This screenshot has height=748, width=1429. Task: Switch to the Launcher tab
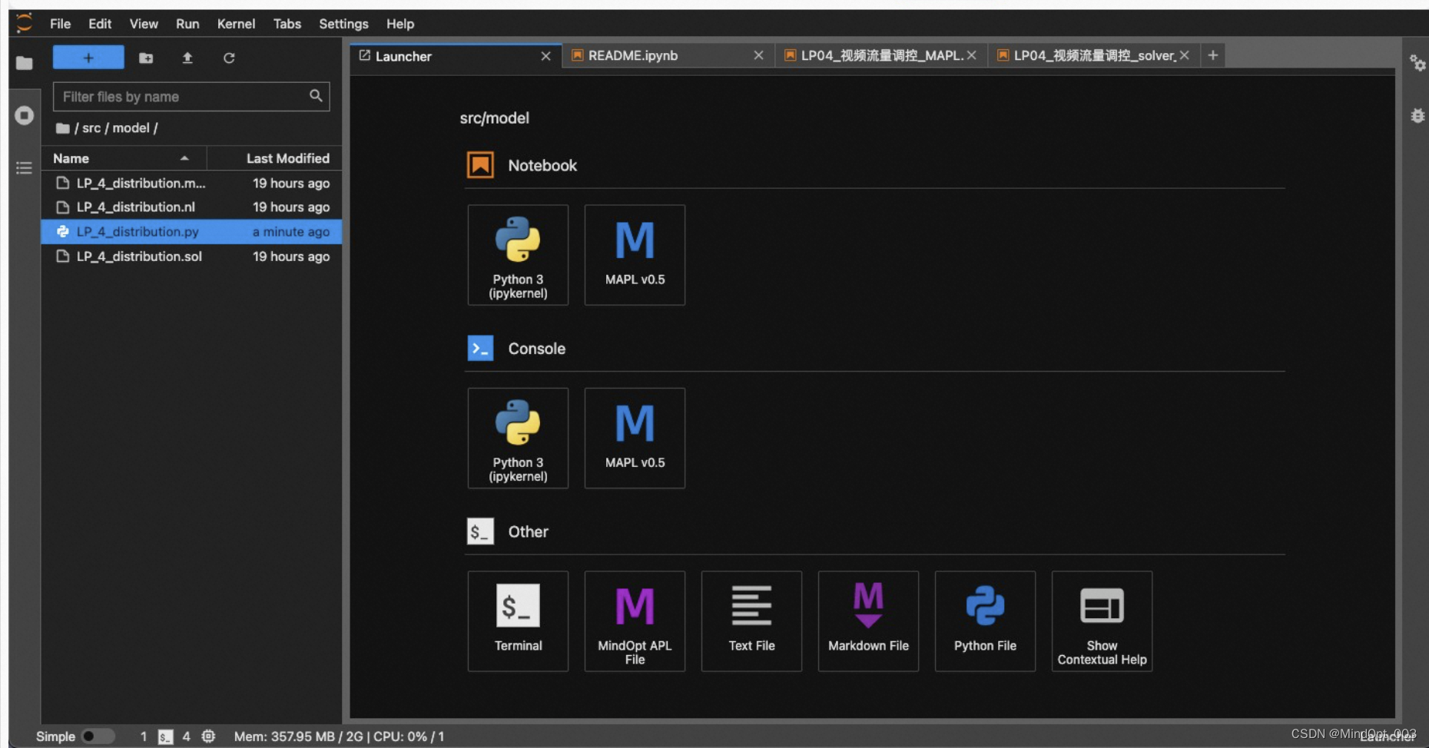[456, 56]
